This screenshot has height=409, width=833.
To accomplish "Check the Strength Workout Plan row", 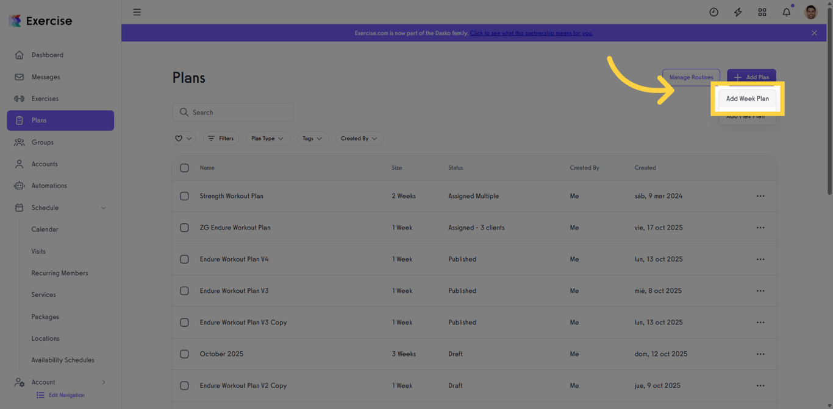I will click(x=184, y=196).
